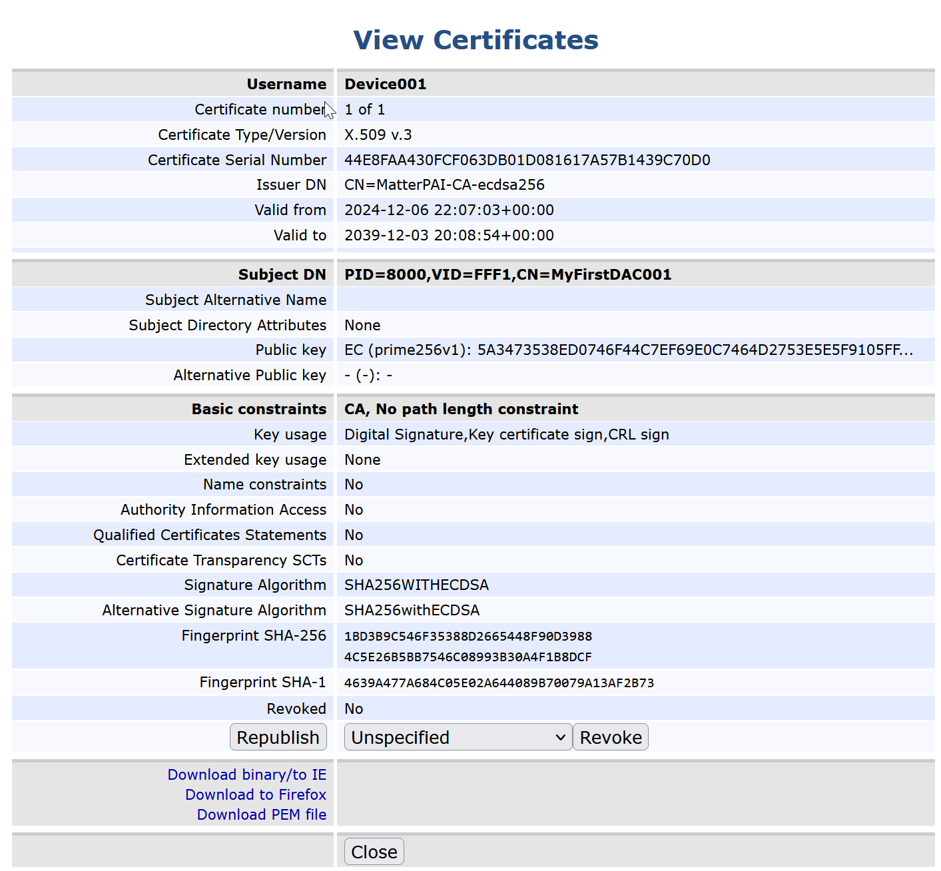Open the Download to Firefox link
Viewport: 941px width, 871px height.
point(256,794)
